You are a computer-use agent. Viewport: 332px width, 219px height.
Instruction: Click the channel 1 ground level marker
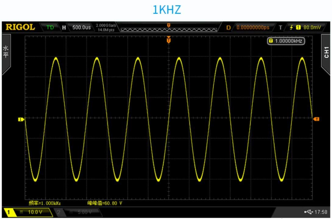tap(21, 120)
